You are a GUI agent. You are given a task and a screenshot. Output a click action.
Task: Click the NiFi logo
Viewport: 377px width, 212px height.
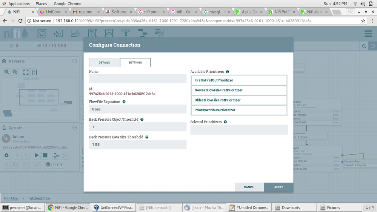point(16,34)
